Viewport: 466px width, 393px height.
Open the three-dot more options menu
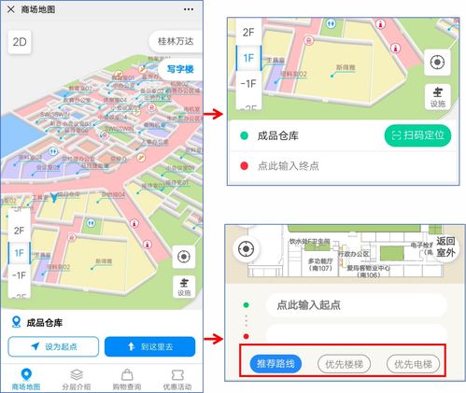tap(189, 9)
